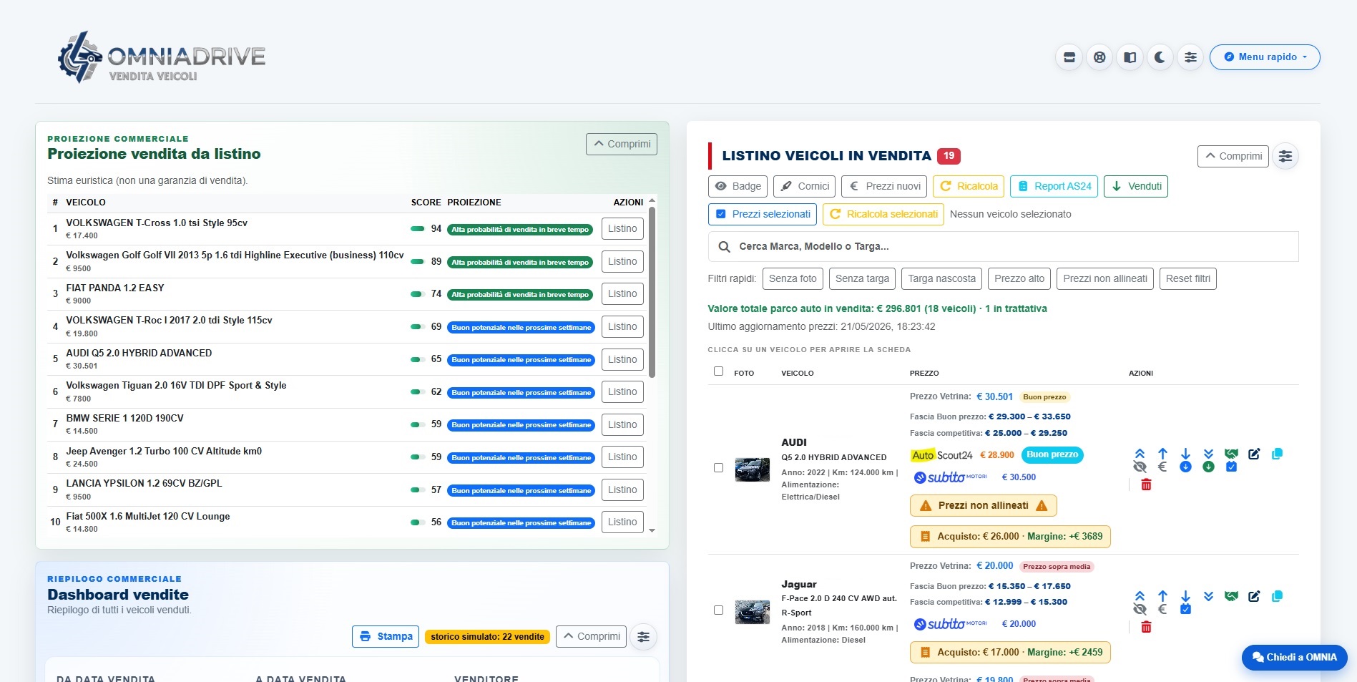The height and width of the screenshot is (682, 1357).
Task: Apply Senza foto quick filter
Action: click(793, 278)
